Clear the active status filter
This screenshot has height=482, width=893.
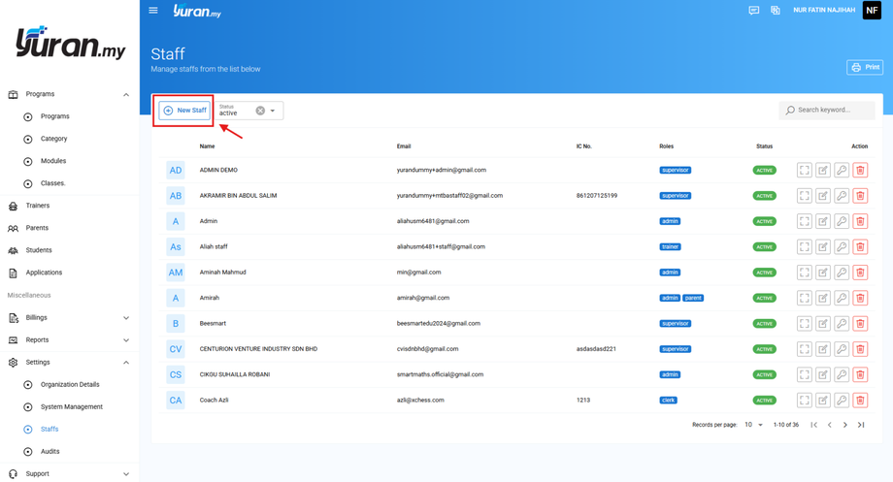(260, 111)
